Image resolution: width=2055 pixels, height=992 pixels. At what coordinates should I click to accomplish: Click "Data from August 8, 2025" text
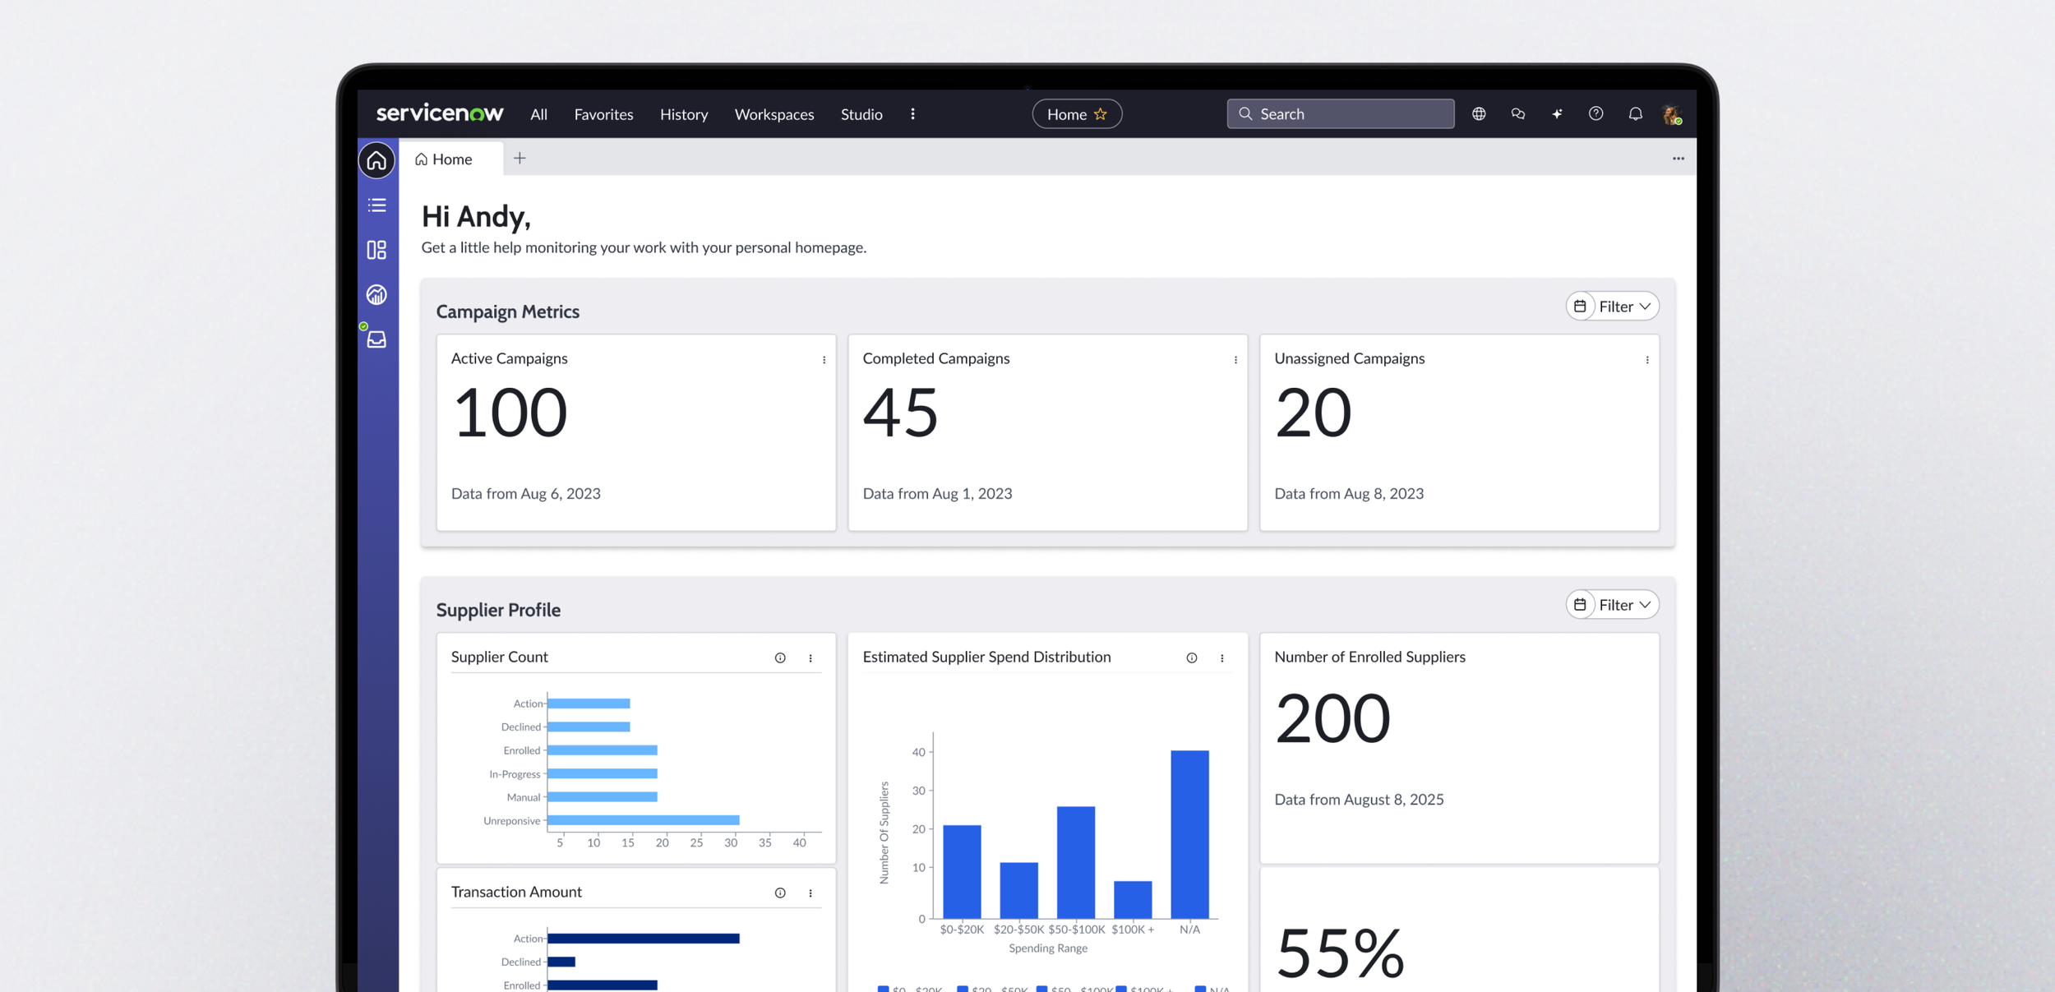[x=1359, y=800]
